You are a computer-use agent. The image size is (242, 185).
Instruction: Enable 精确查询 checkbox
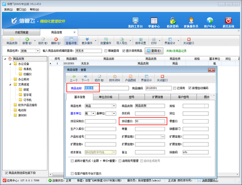(106, 51)
